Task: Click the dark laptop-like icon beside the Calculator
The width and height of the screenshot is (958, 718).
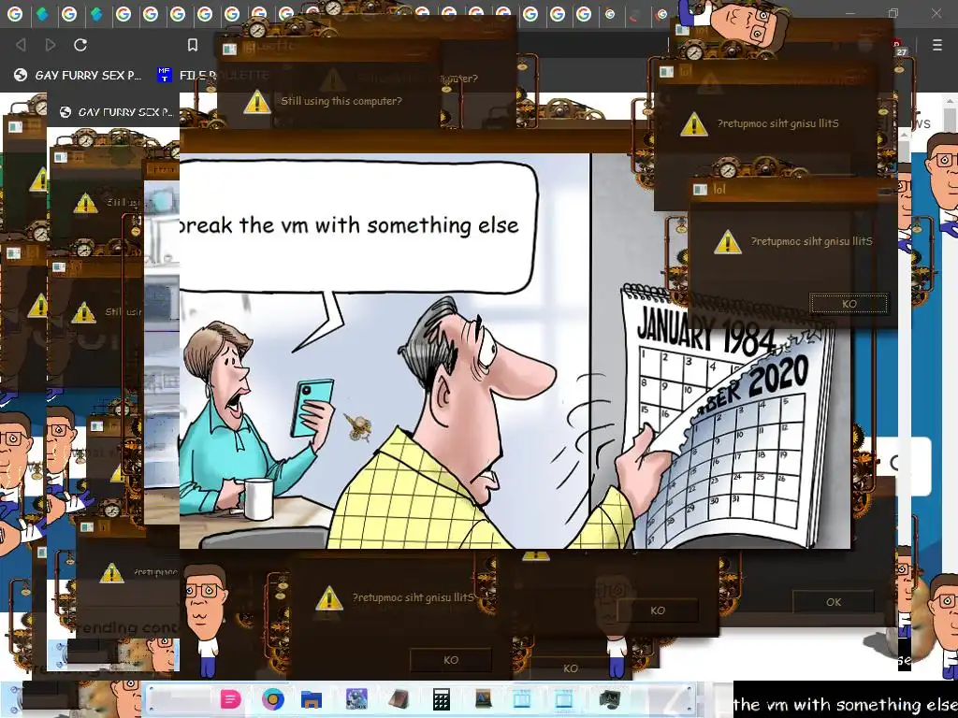Action: 484,699
